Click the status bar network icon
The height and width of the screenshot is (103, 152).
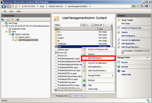(148, 101)
